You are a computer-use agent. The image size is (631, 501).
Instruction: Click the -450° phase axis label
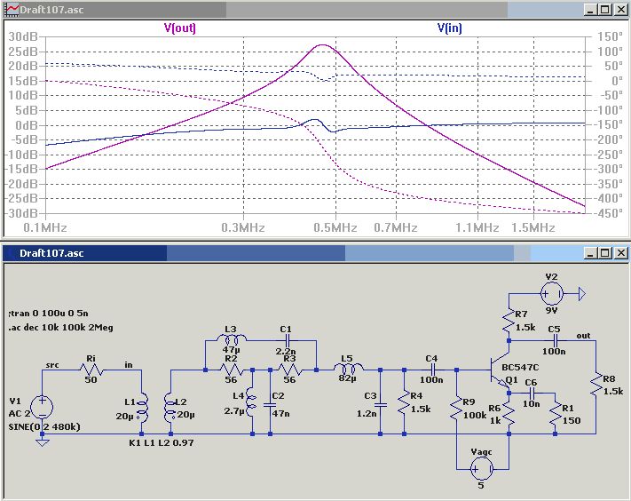(610, 213)
